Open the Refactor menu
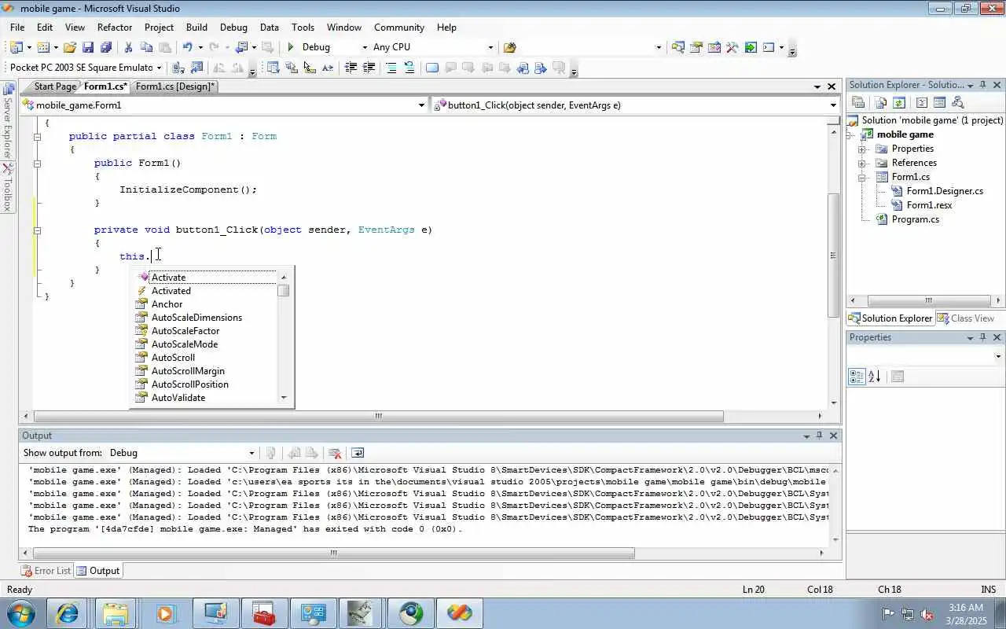 (115, 27)
